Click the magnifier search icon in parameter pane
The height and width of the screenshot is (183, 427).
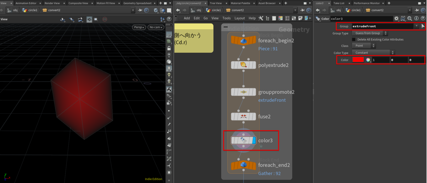pyautogui.click(x=410, y=18)
